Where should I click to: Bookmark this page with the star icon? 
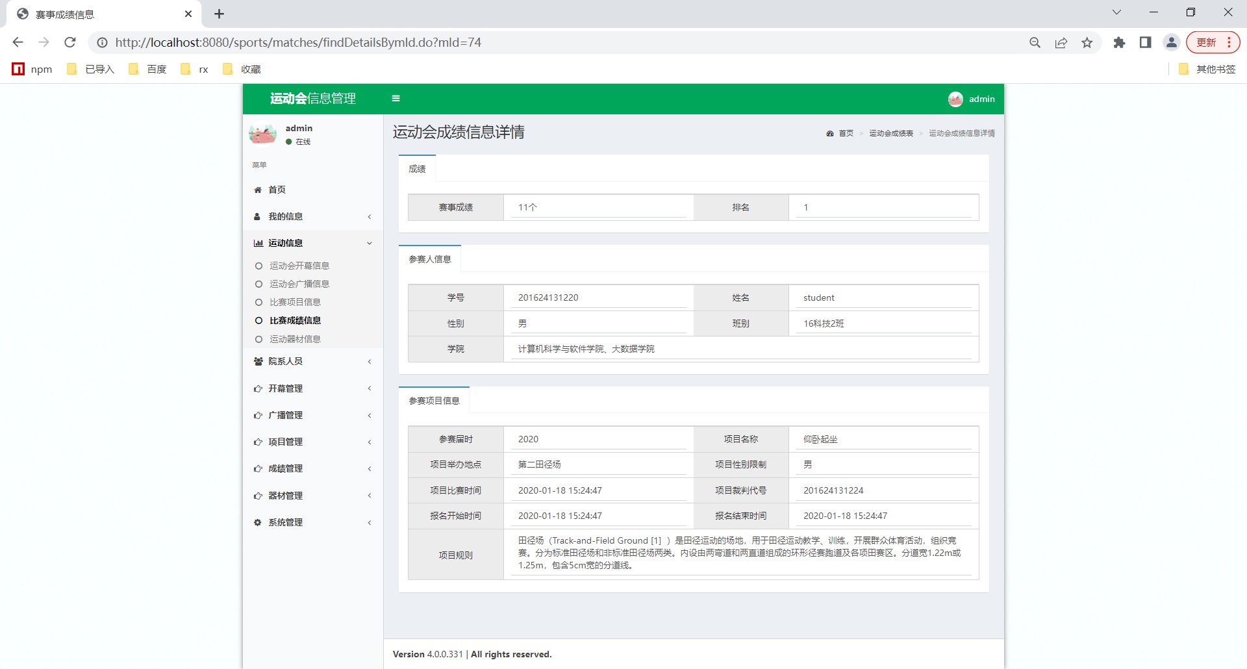pos(1087,42)
